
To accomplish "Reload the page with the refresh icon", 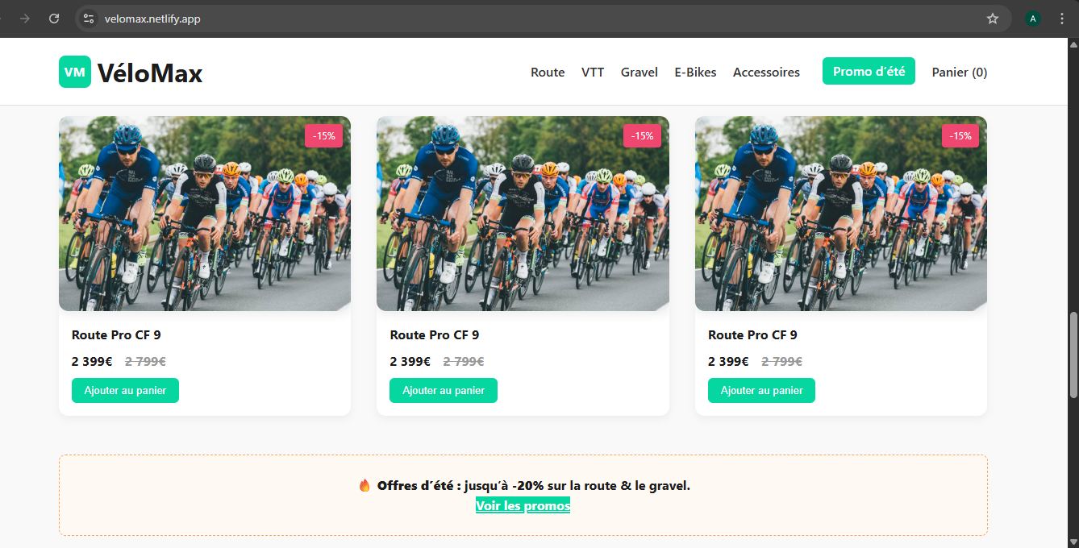I will tap(54, 19).
